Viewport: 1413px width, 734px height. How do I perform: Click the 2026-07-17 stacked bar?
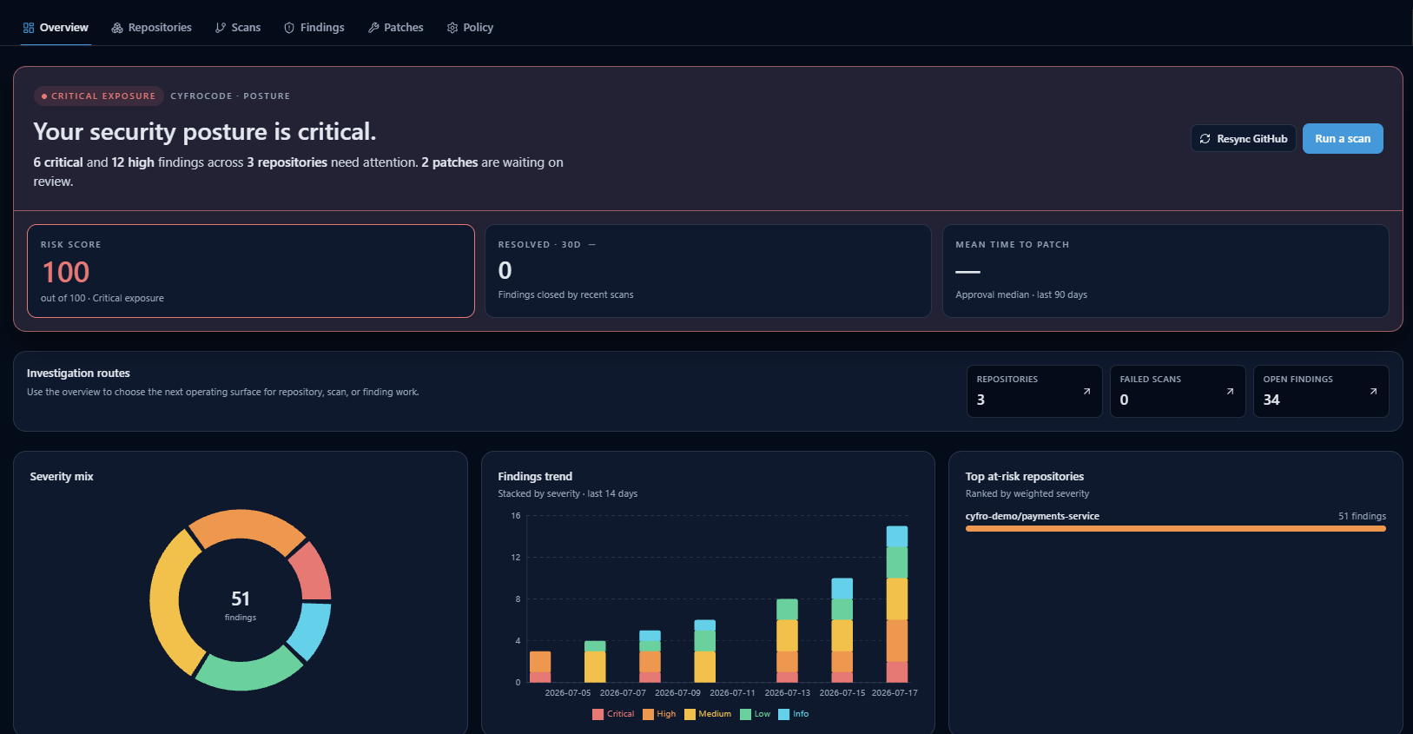(x=897, y=604)
